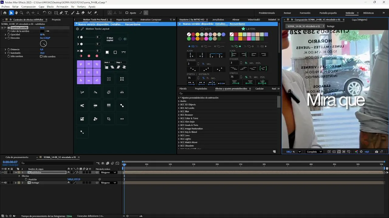Click the snapshot camera icon in viewer
389x218 pixels.
pyautogui.click(x=377, y=152)
